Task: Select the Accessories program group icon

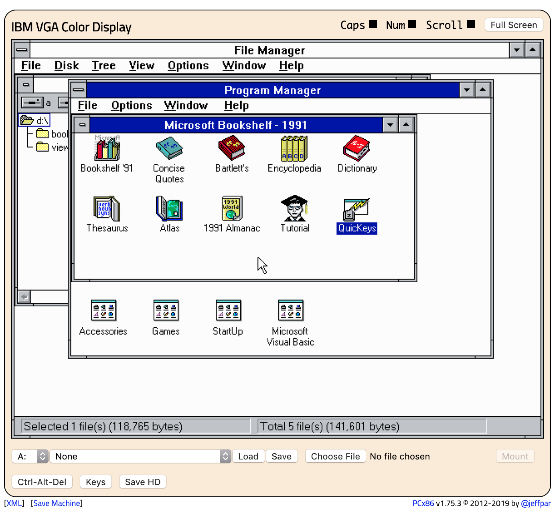Action: [x=103, y=310]
